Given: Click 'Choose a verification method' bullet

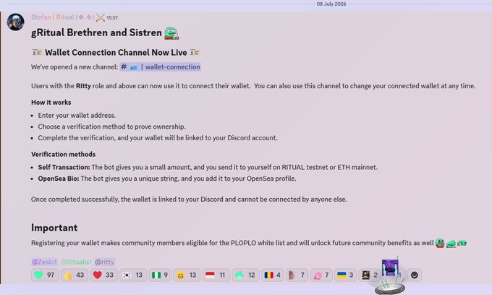Looking at the screenshot, I should (x=111, y=127).
